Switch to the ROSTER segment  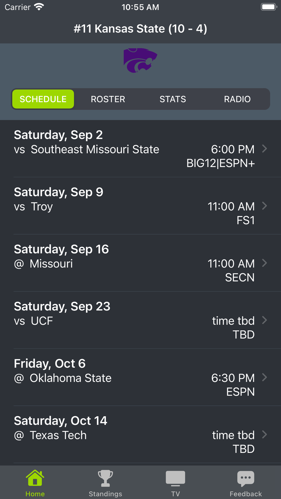coord(108,99)
